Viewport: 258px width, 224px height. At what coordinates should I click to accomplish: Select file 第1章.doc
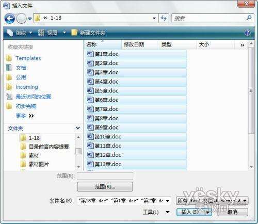(136, 54)
